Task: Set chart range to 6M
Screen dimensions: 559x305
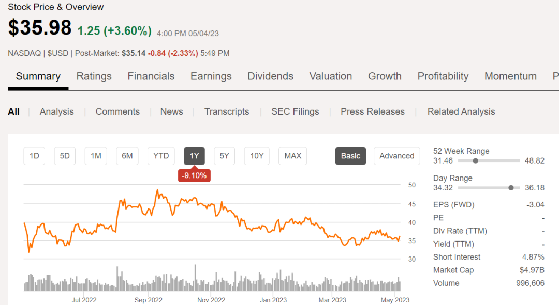Action: 127,156
